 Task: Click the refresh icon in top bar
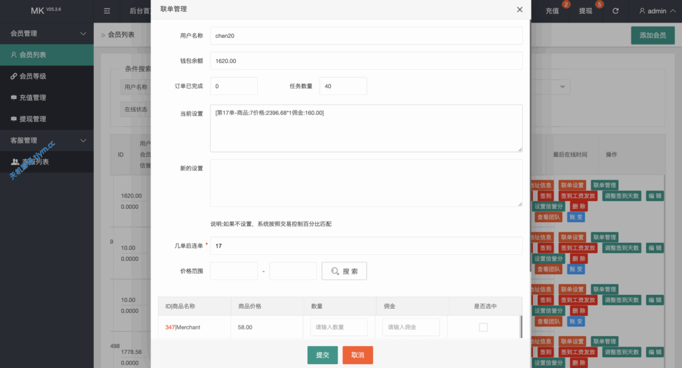pyautogui.click(x=615, y=11)
